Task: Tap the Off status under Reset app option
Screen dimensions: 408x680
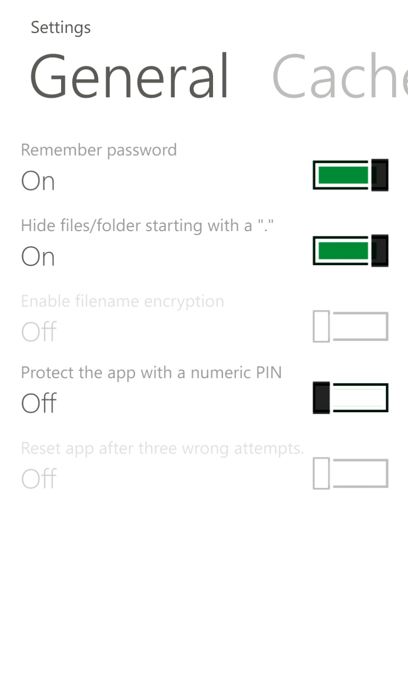Action: click(x=39, y=479)
